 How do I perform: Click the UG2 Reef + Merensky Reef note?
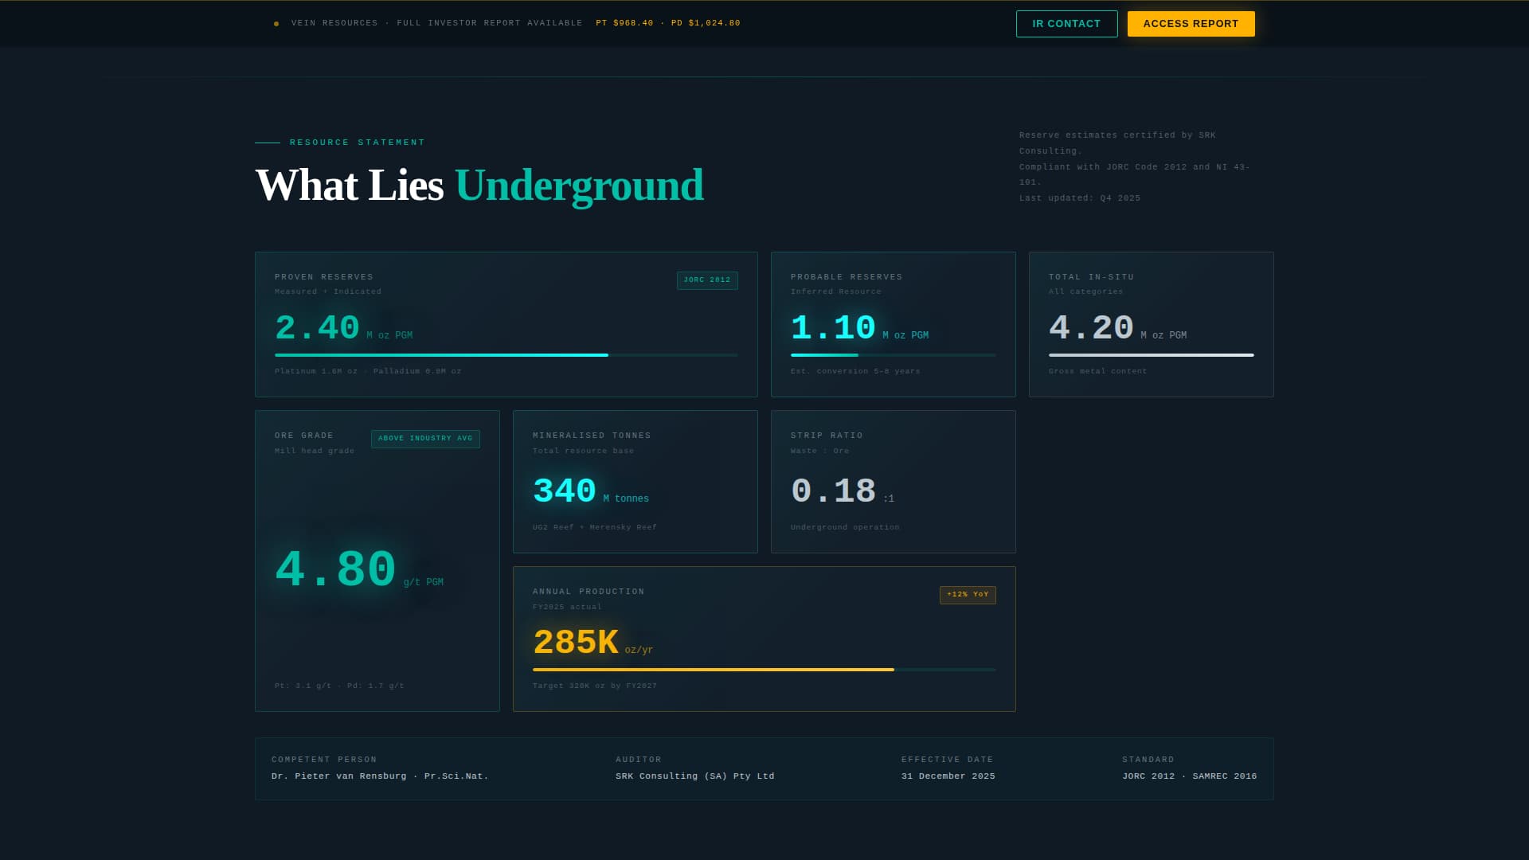point(595,527)
